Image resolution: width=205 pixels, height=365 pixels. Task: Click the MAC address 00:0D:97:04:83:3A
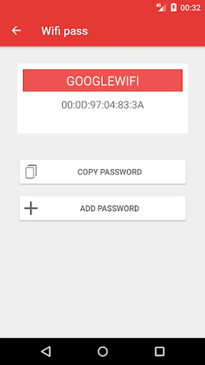click(102, 105)
